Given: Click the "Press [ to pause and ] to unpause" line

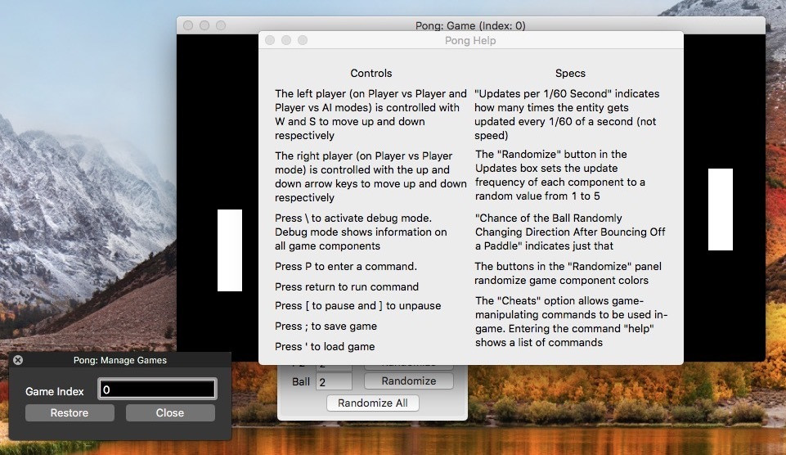Looking at the screenshot, I should [x=358, y=306].
